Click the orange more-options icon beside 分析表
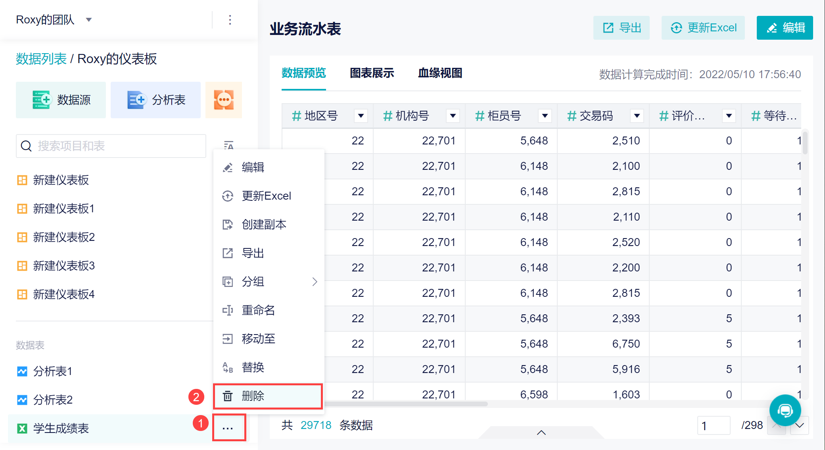Viewport: 825px width, 450px height. (x=224, y=100)
